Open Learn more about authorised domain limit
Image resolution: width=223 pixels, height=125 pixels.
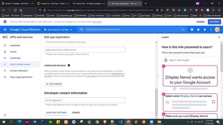(x=91, y=76)
